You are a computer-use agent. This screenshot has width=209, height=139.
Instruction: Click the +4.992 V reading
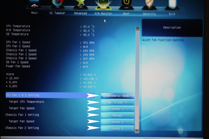[x=89, y=83]
